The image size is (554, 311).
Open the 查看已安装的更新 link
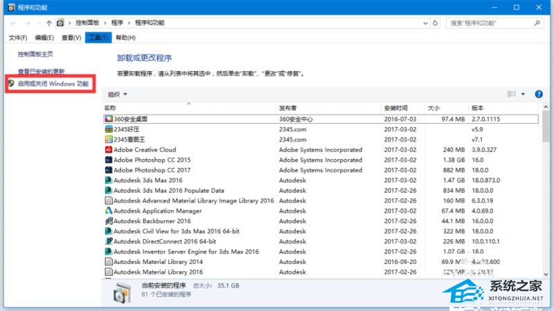[42, 72]
